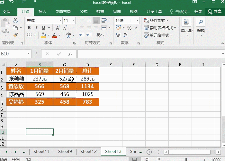
Task: Increase font size with large A
Action: (58, 28)
